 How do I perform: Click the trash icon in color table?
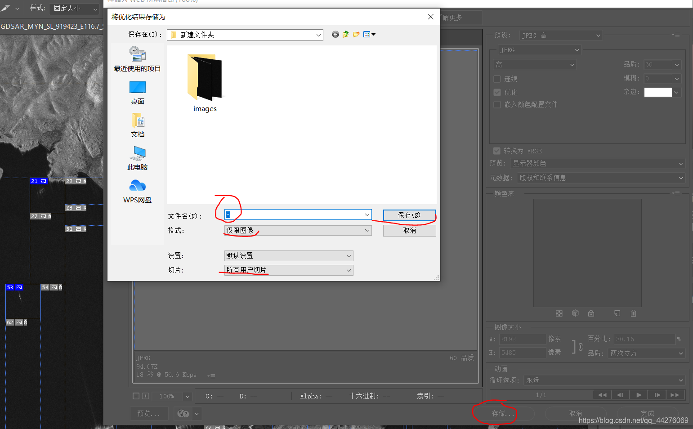pyautogui.click(x=633, y=313)
